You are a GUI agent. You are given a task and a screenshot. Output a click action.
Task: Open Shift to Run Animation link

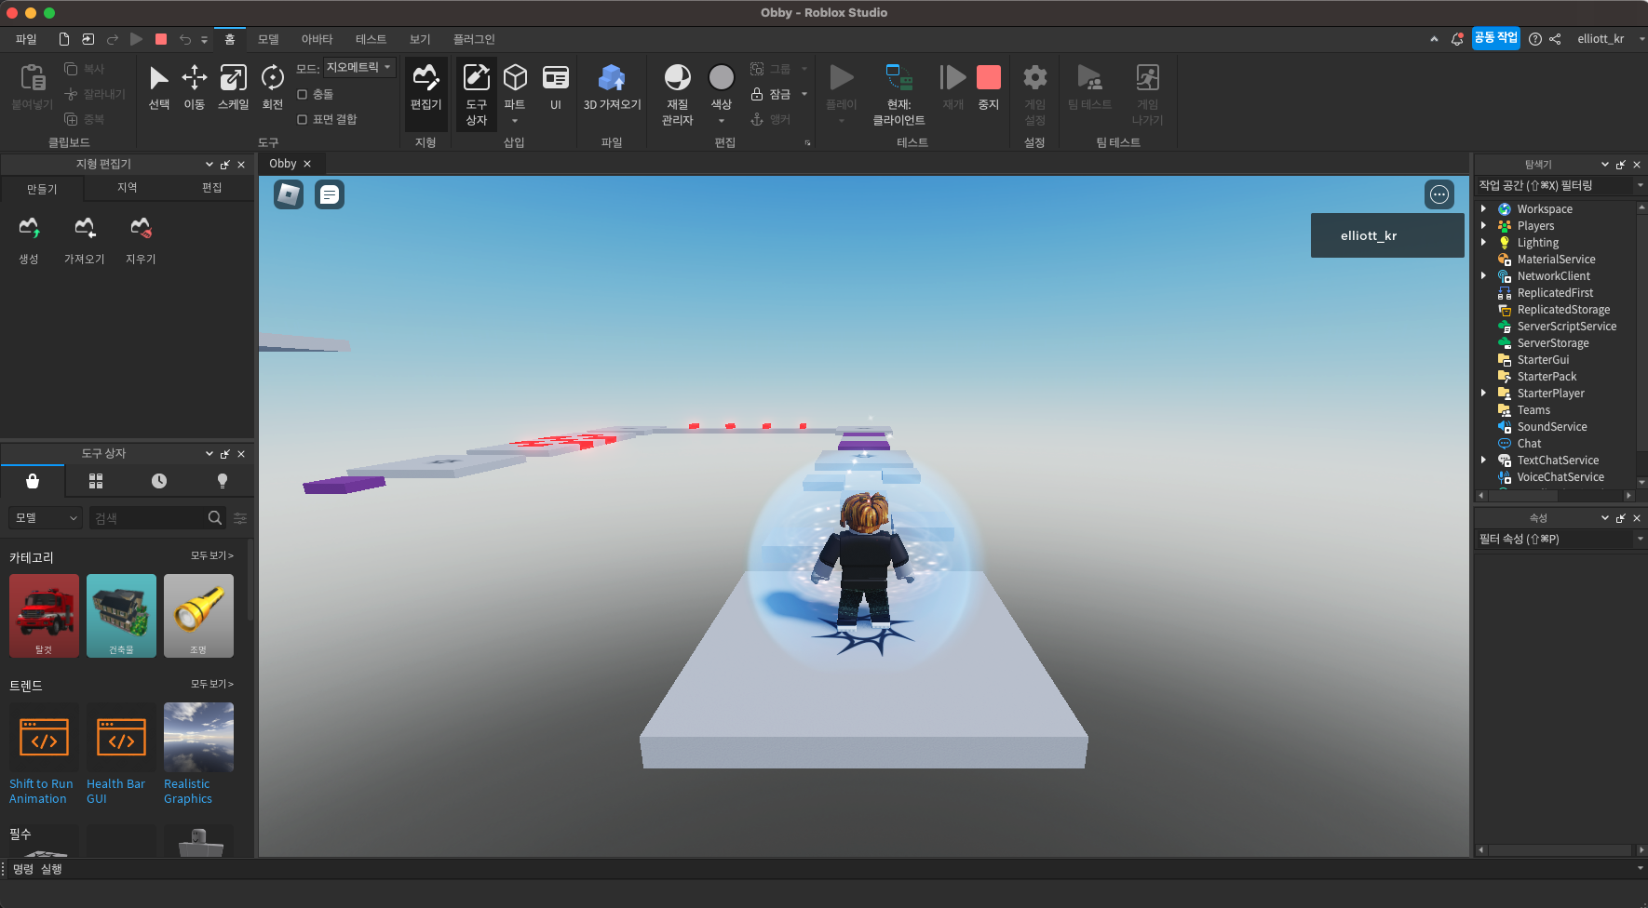click(x=41, y=792)
